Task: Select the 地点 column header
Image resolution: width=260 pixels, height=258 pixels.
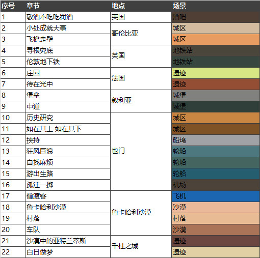Action: [x=141, y=6]
